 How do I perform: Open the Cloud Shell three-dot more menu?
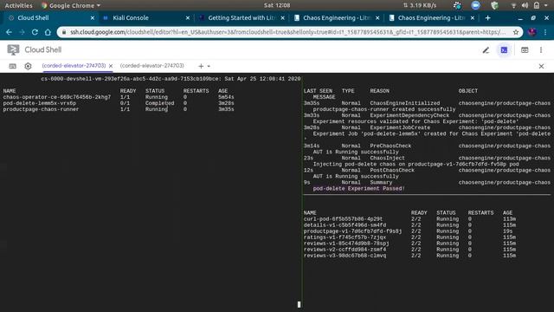point(541,50)
